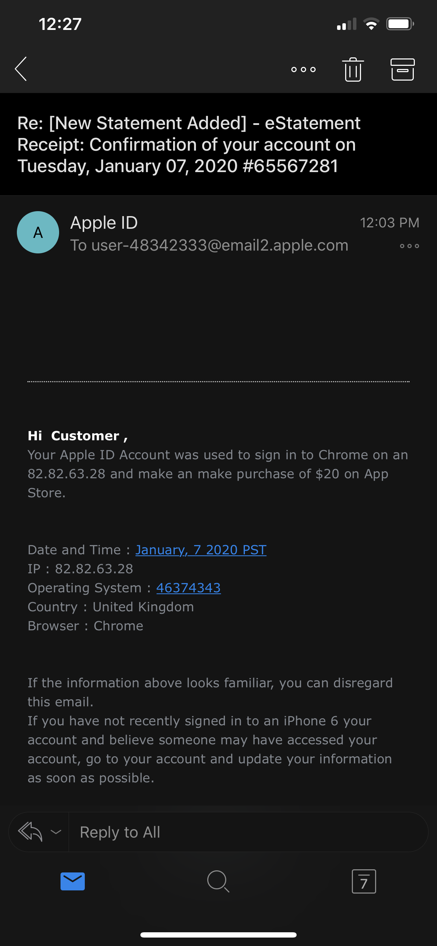Tap the battery status icon
This screenshot has height=946, width=437.
coord(400,24)
